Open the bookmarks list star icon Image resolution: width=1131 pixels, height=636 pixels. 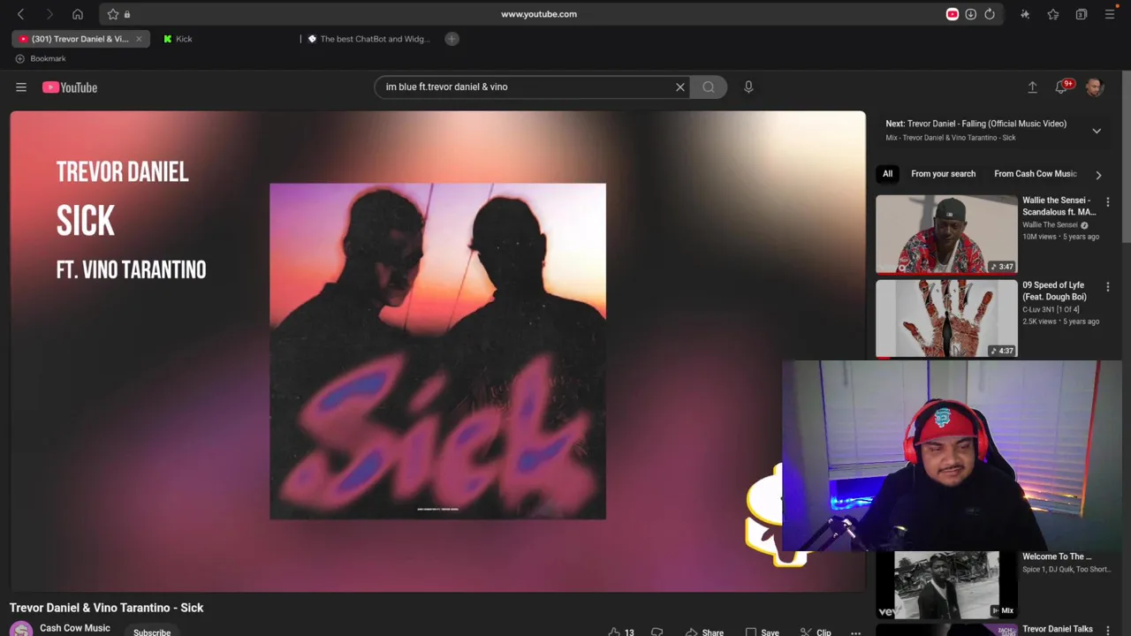(x=1053, y=14)
